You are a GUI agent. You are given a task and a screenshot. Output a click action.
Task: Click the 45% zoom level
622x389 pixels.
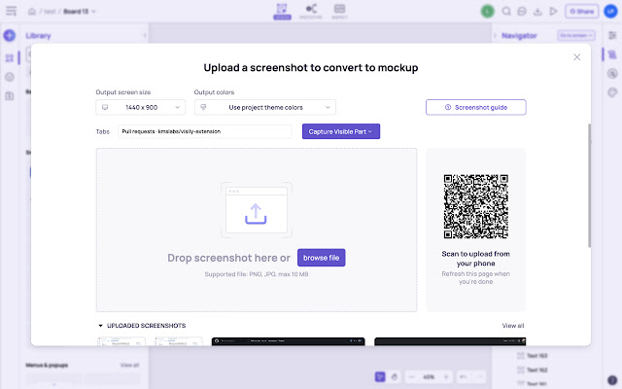(x=429, y=376)
